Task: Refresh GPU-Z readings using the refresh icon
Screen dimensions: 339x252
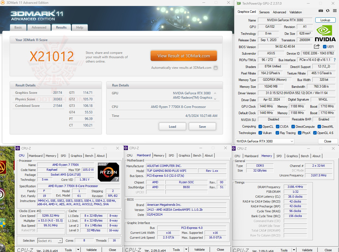Action: pos(327,10)
